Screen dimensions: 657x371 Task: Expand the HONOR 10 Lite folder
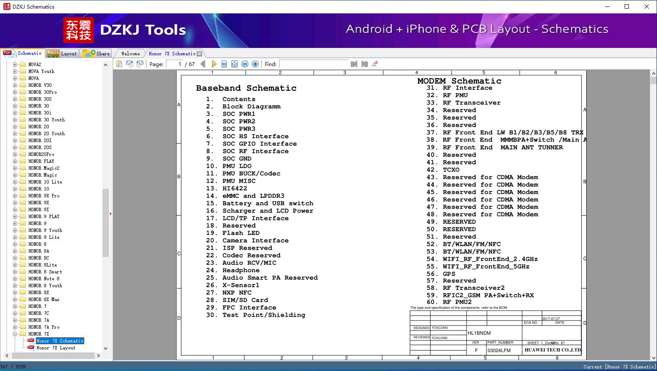[15, 182]
